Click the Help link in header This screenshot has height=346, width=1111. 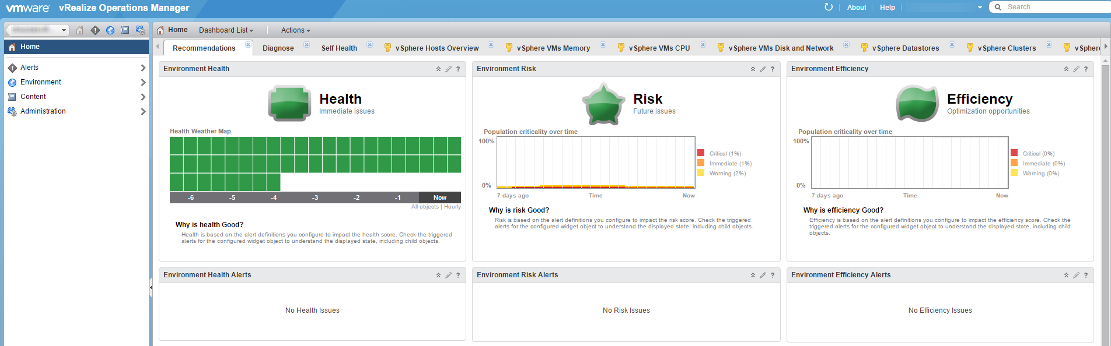[887, 8]
